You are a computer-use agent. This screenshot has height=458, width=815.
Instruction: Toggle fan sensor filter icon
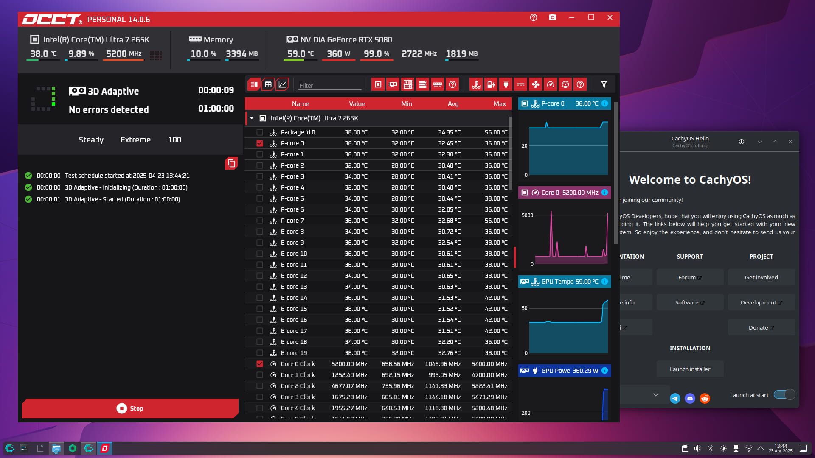[x=536, y=84]
